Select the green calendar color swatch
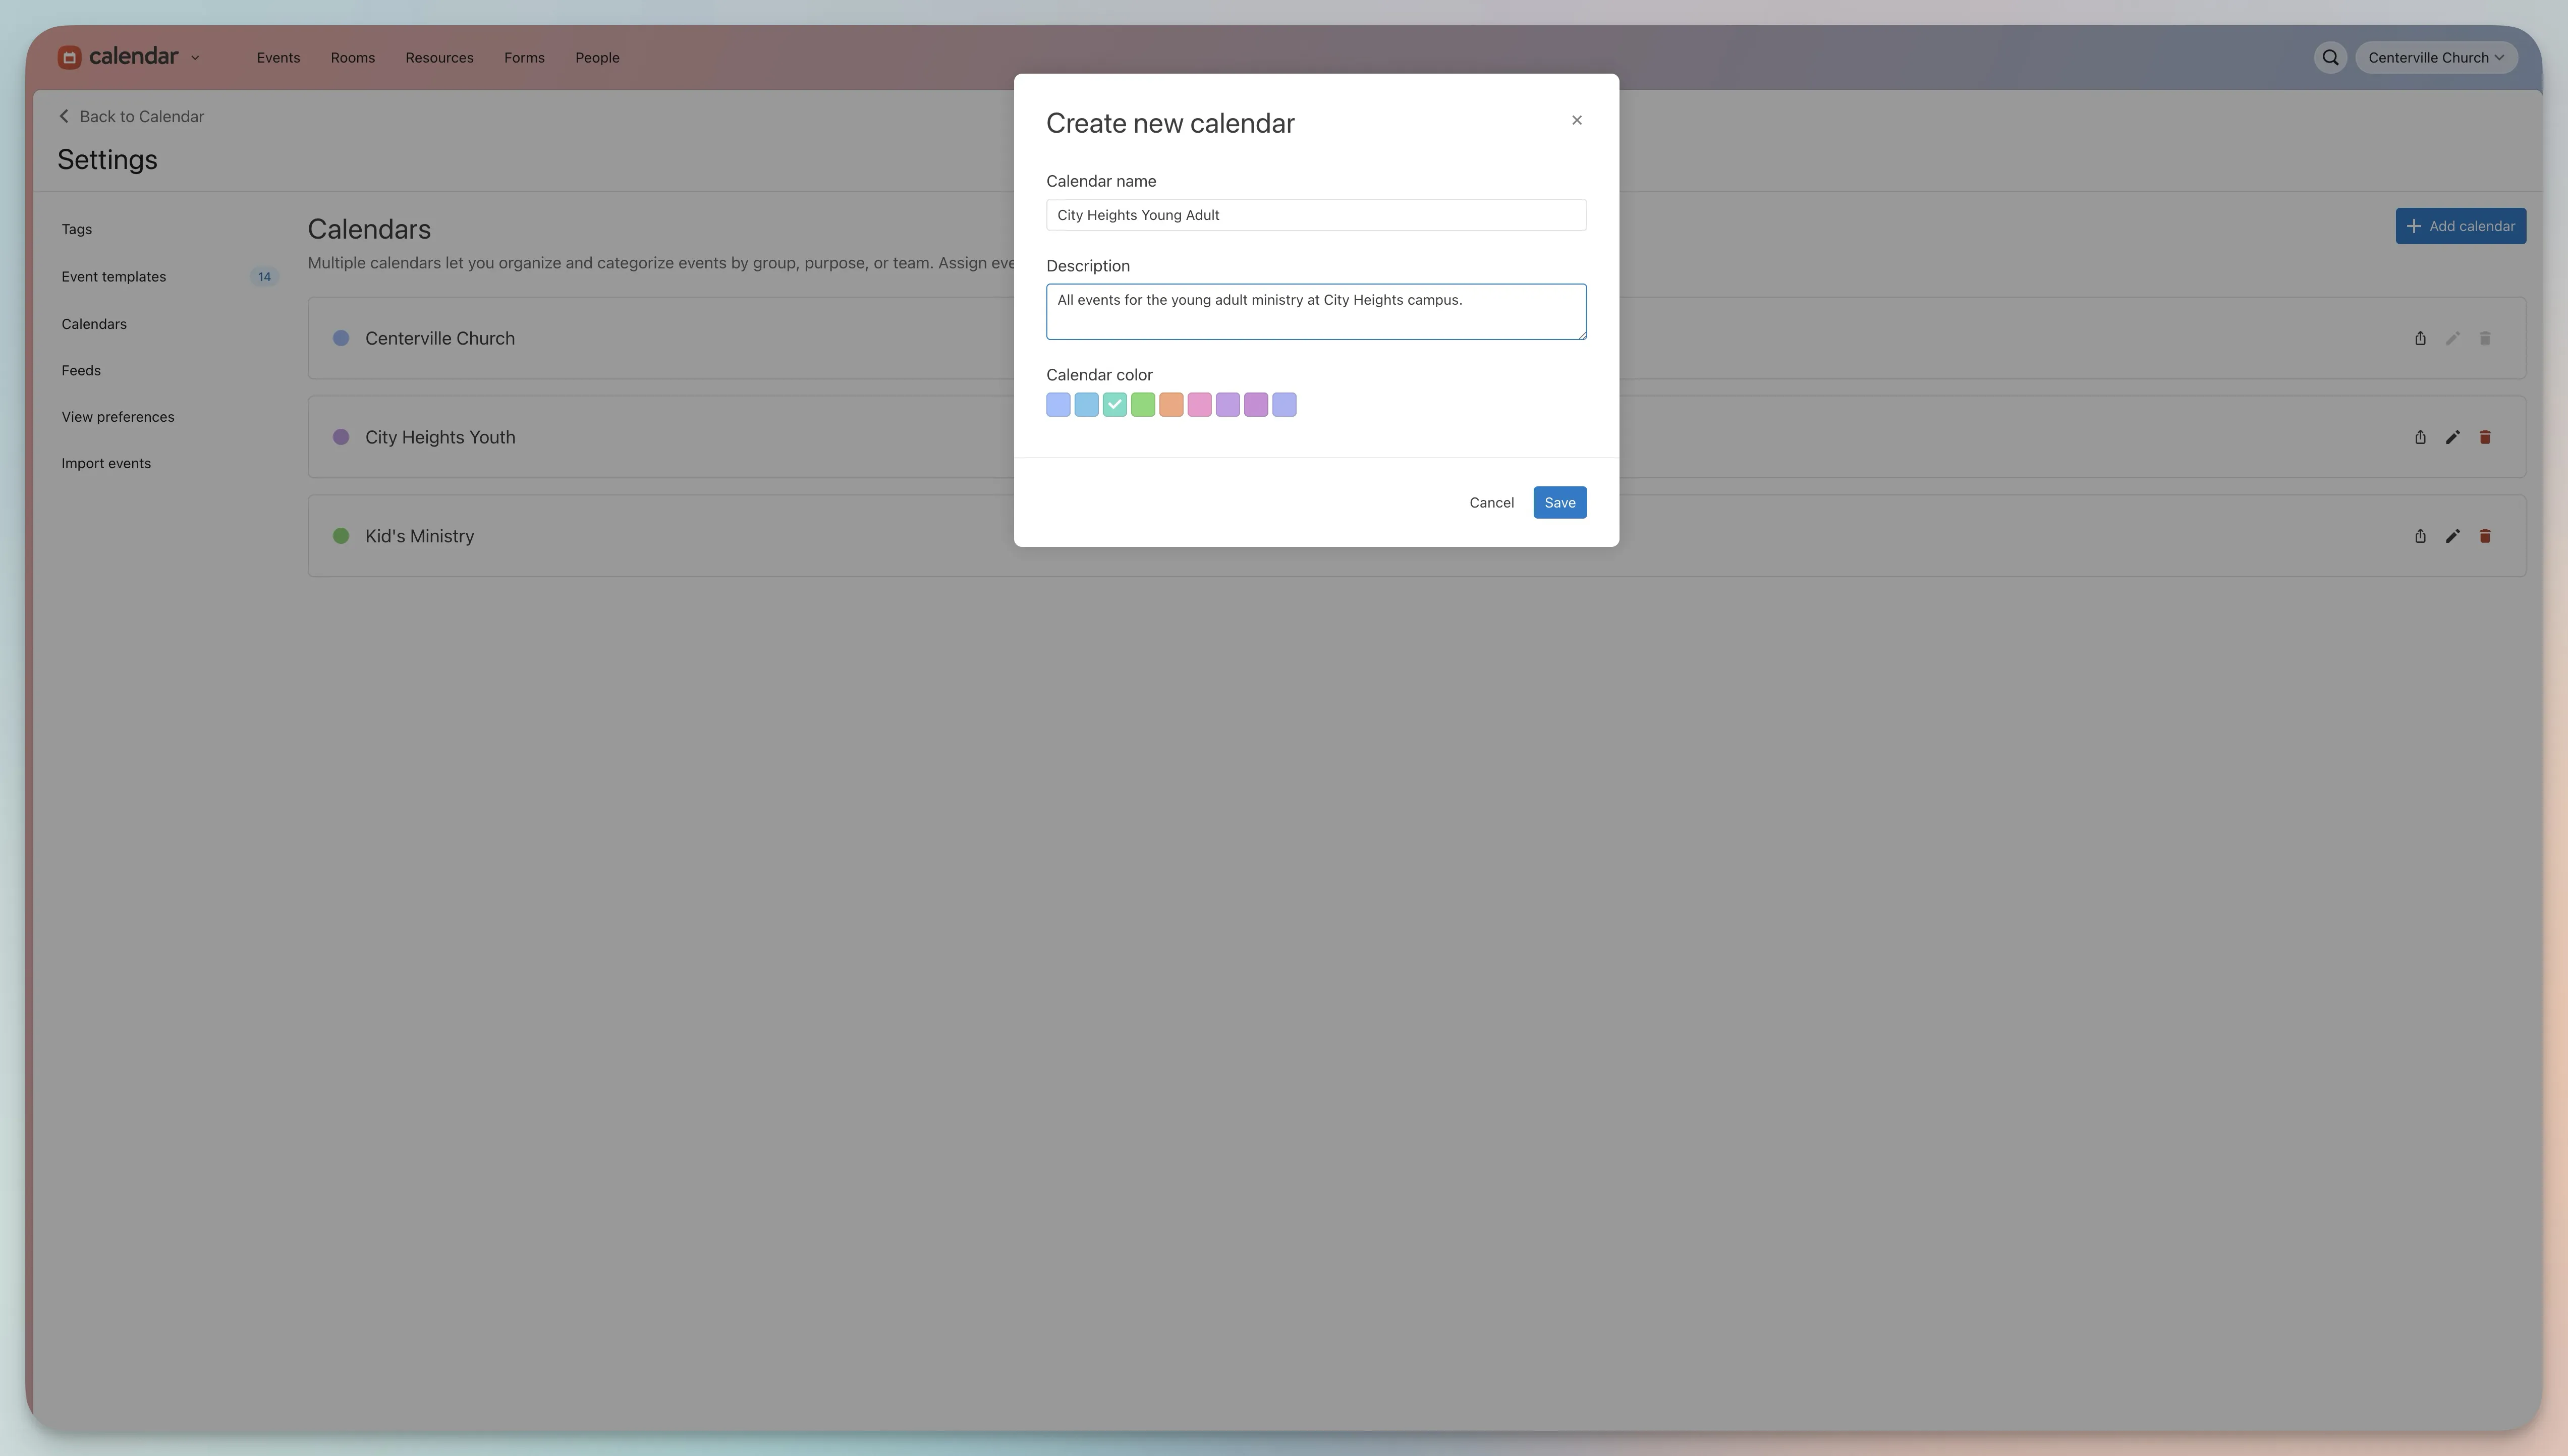2568x1456 pixels. tap(1143, 404)
